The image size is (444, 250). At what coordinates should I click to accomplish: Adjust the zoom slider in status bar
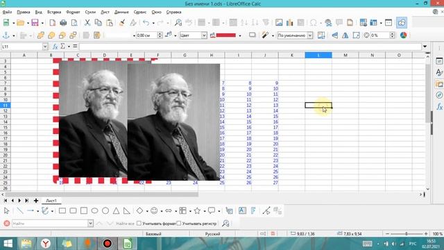pos(407,233)
